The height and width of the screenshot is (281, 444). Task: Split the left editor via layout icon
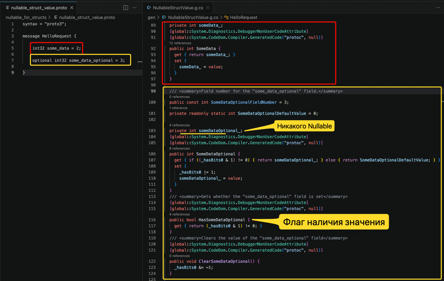(126, 8)
